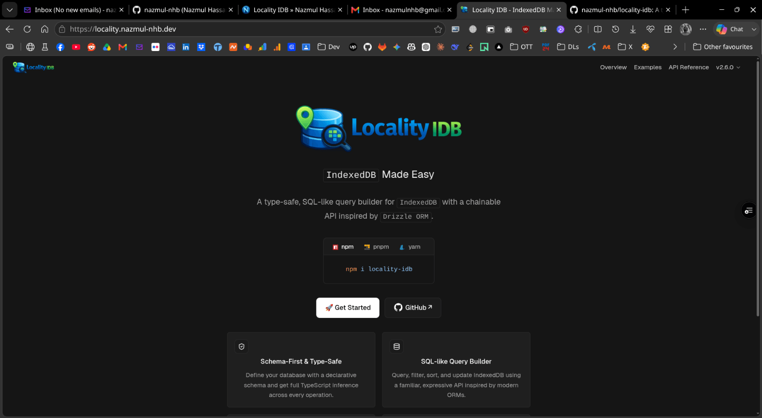Toggle the Split screen toolbar icon

[x=598, y=29]
